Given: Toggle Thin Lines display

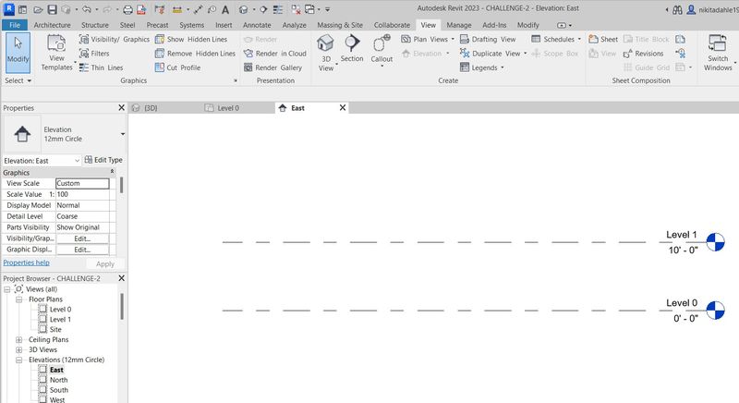Looking at the screenshot, I should tap(101, 67).
